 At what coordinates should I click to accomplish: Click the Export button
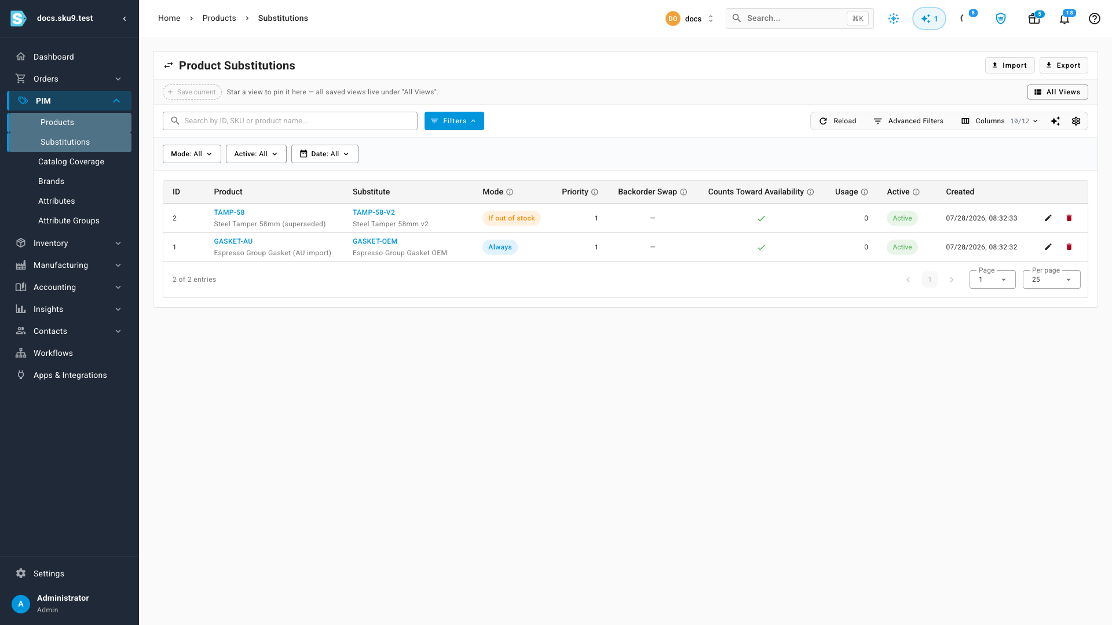1063,65
